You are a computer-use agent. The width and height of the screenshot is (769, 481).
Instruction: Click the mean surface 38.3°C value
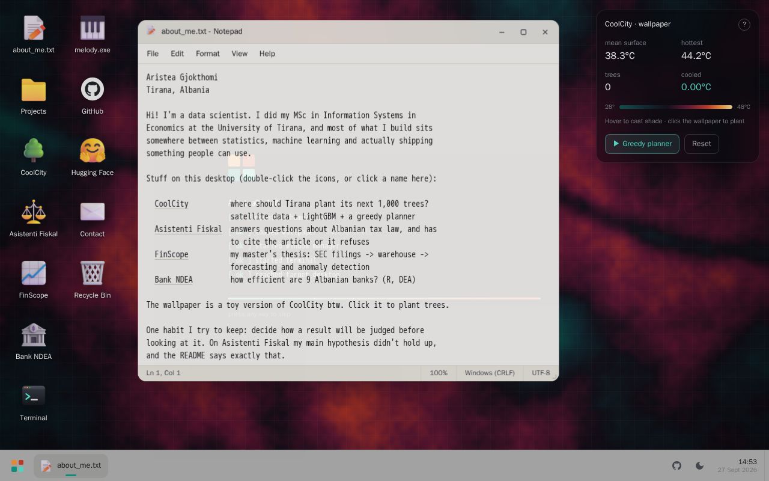point(620,56)
